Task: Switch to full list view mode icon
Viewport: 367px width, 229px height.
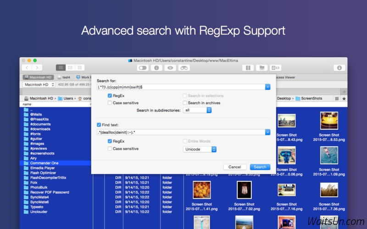Action: pyautogui.click(x=61, y=67)
